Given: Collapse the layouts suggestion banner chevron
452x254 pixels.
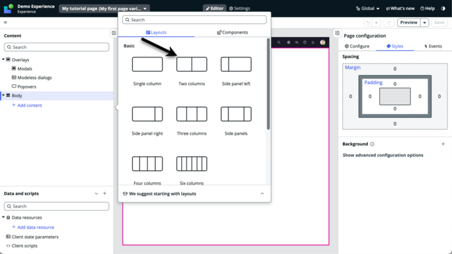Looking at the screenshot, I should 262,193.
